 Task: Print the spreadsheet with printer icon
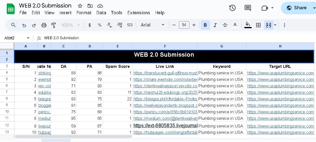click(44, 25)
